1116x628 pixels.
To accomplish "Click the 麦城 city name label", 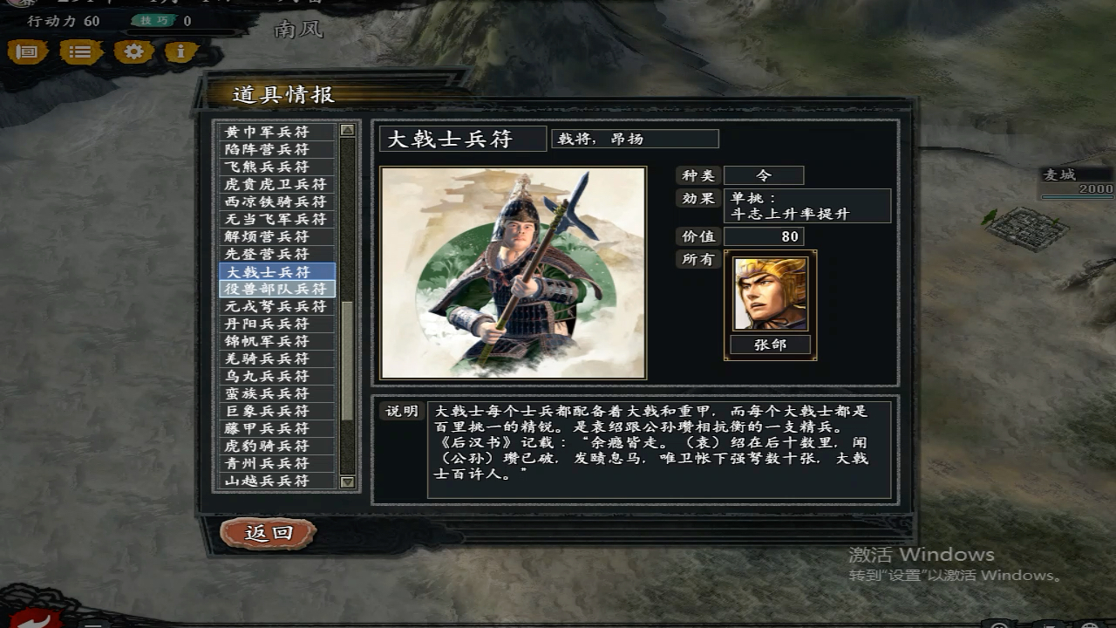I will (1060, 174).
